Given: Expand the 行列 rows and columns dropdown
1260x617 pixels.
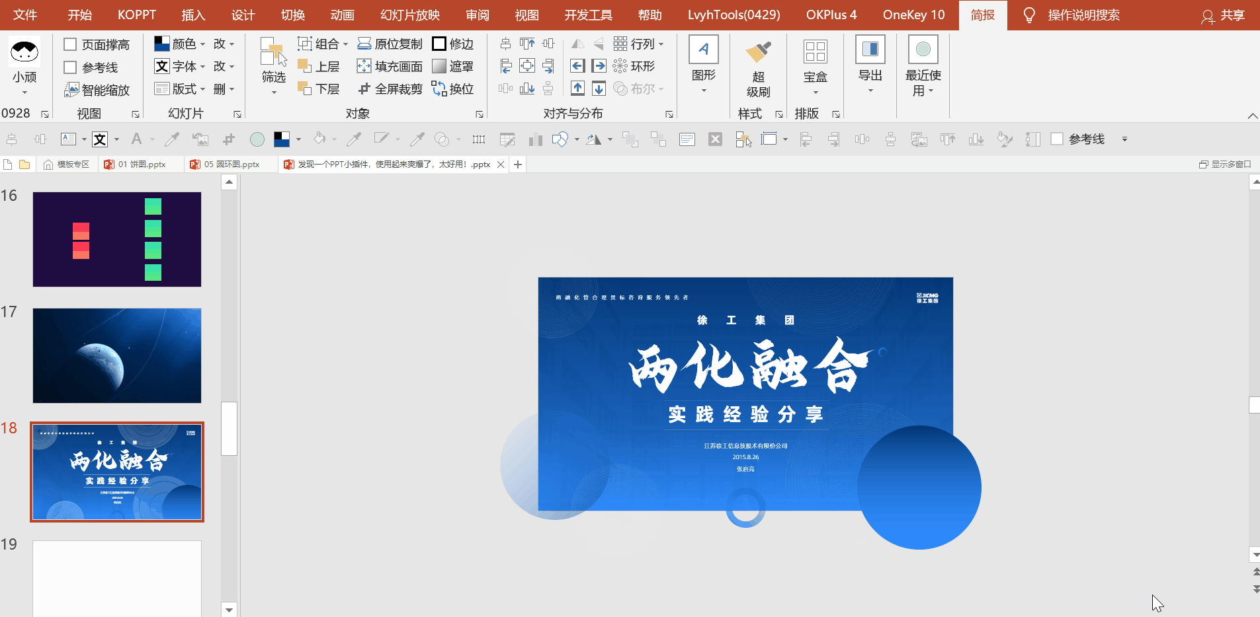Looking at the screenshot, I should [661, 44].
